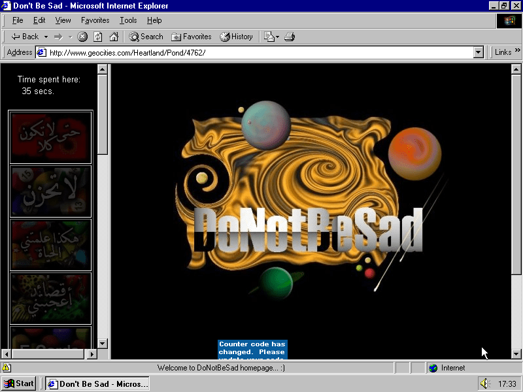523x392 pixels.
Task: Click the Windows Start button
Action: tap(19, 384)
